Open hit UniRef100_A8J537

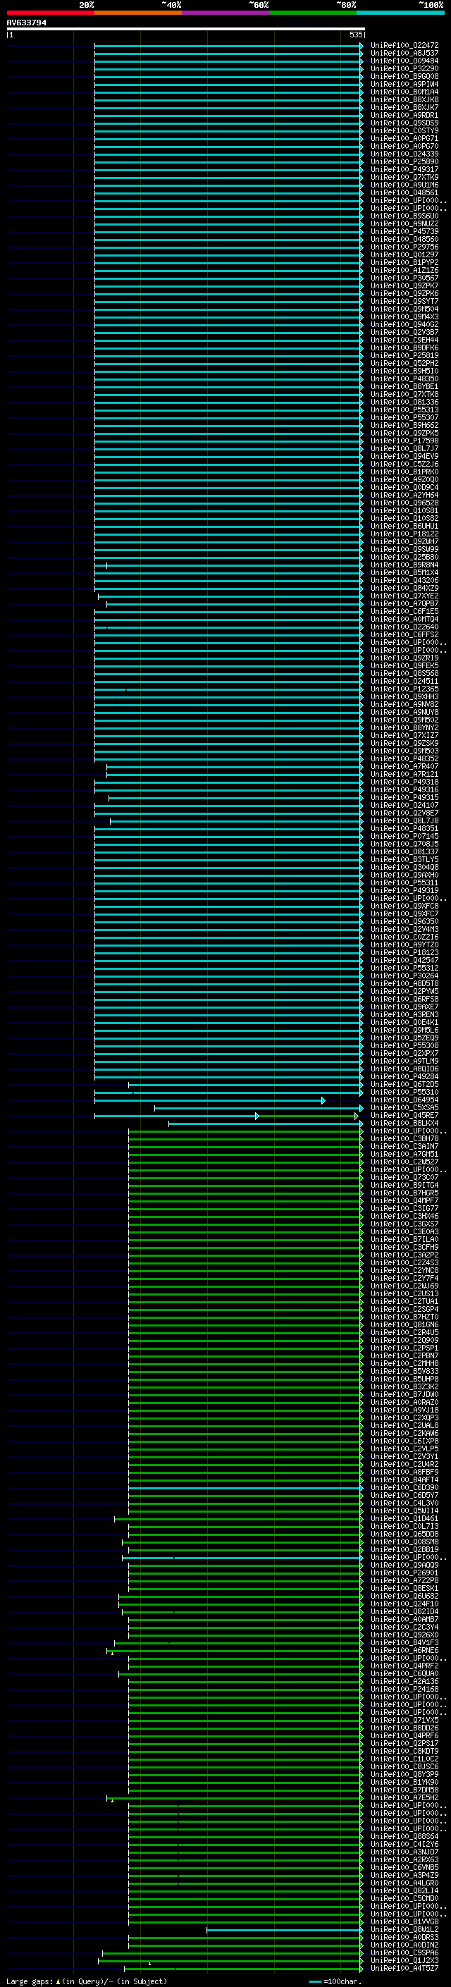[x=404, y=54]
